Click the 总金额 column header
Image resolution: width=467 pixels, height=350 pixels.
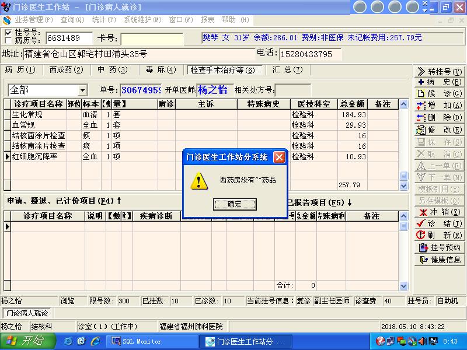(x=353, y=104)
